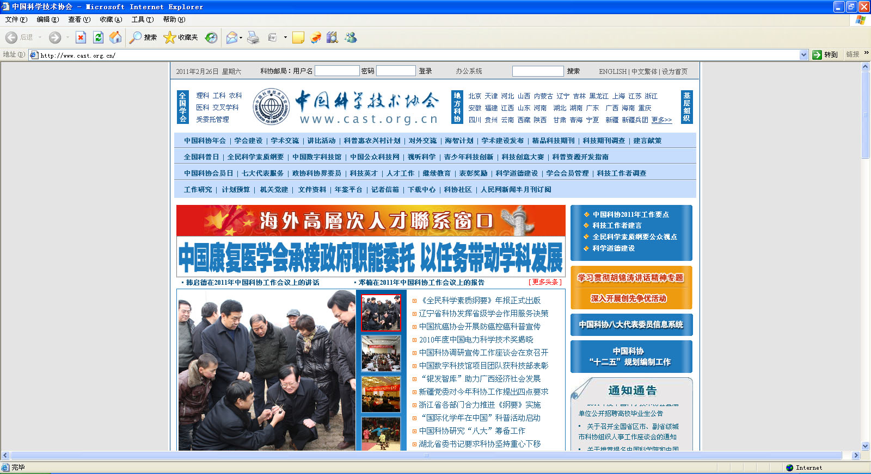Click the Mail envelope toolbar icon
Viewport: 871px width, 474px height.
(x=232, y=38)
